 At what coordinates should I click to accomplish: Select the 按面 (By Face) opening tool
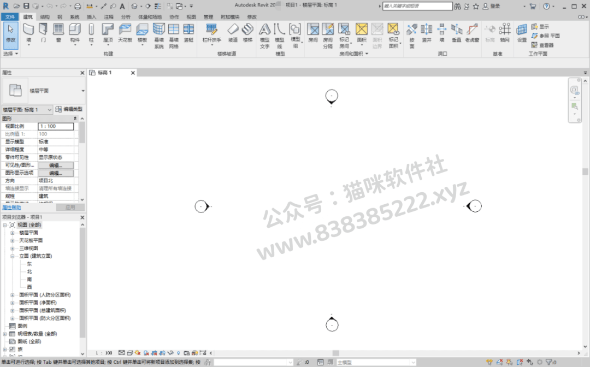tap(412, 35)
